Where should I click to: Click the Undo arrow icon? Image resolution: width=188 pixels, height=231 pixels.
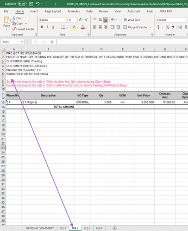pos(38,4)
